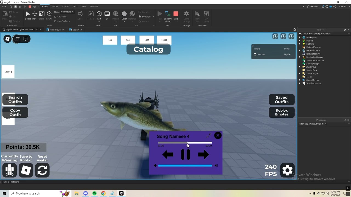This screenshot has height=197, width=351.
Task: Expand the StarterPlayer node
Action: (x=300, y=74)
